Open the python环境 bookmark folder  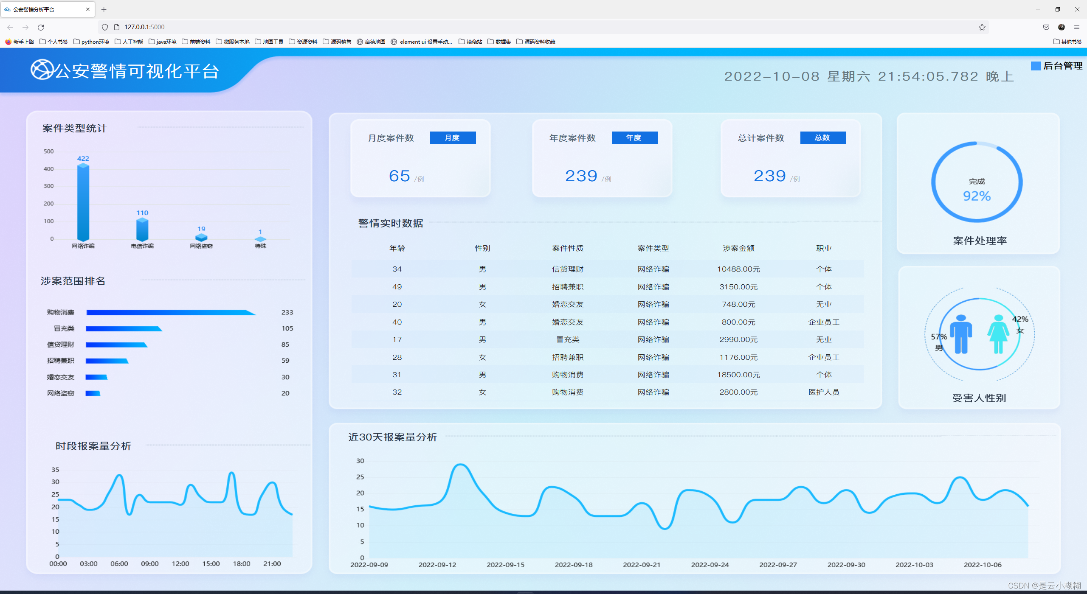91,42
